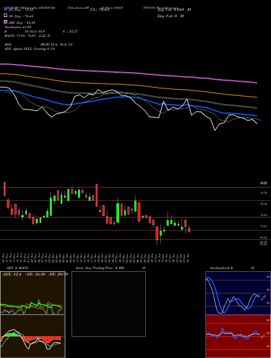Select the '50 Day - 76.48' label
Screen dimensions: 271x358
coord(21,16)
